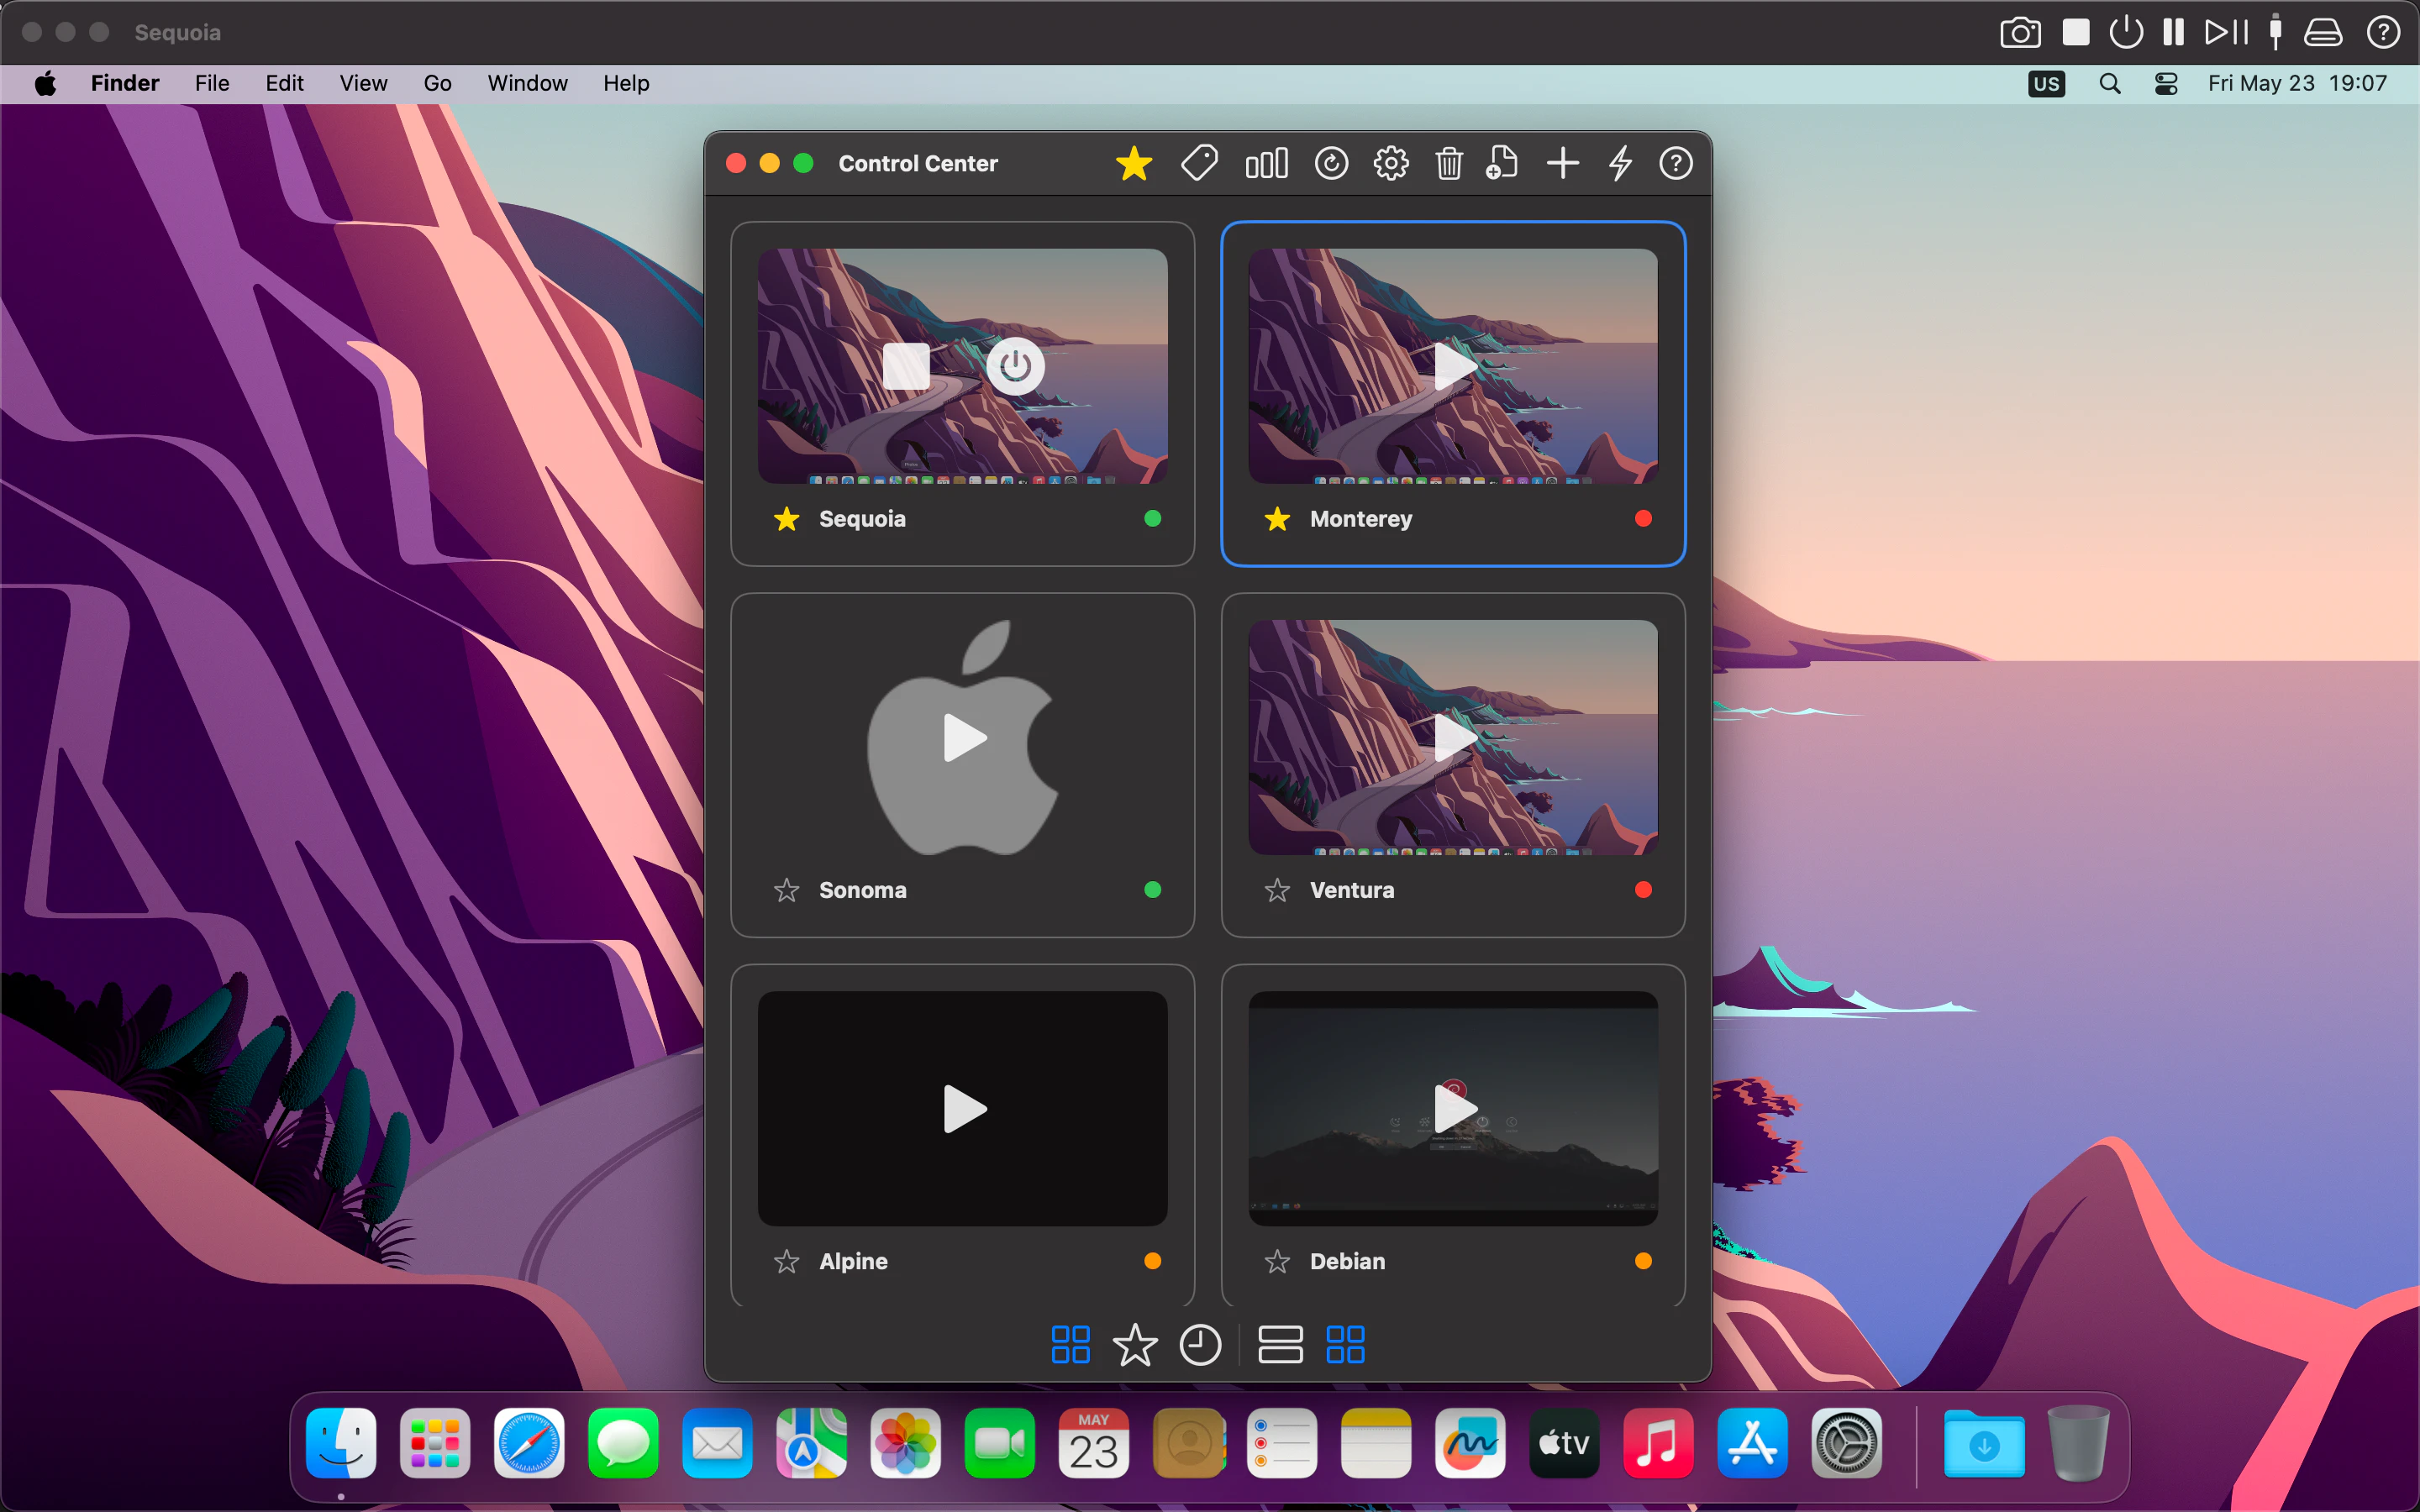Open the Window menu
Screen dimensions: 2420x1512
point(527,83)
